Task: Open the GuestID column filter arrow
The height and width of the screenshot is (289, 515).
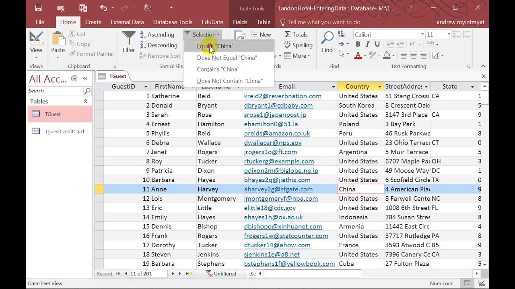Action: click(146, 87)
